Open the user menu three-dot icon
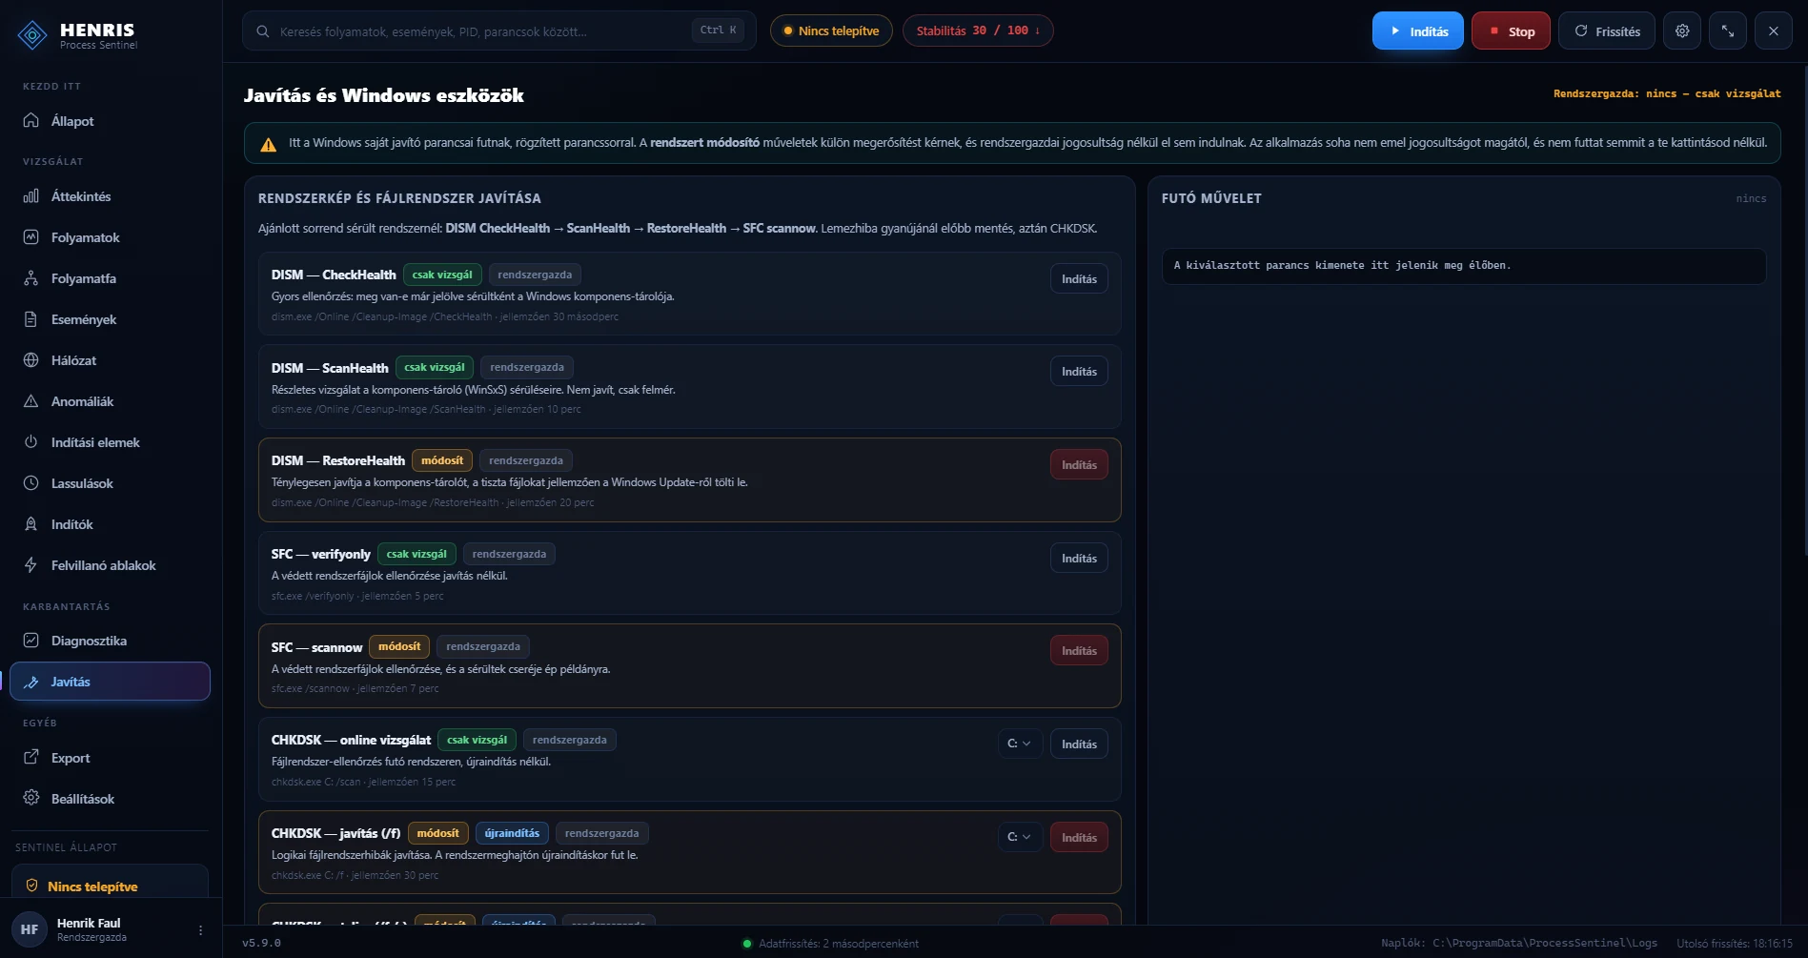 (200, 929)
